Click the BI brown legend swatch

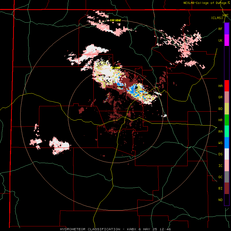pyautogui.click(x=227, y=188)
